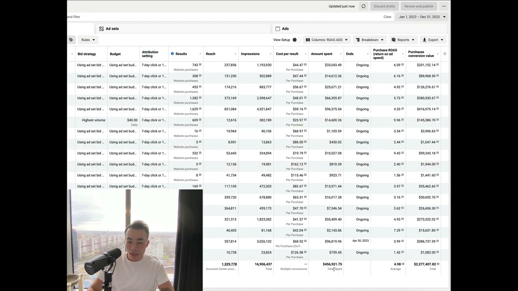Click the 831,084 reach cell
The width and height of the screenshot is (518, 291).
230,109
